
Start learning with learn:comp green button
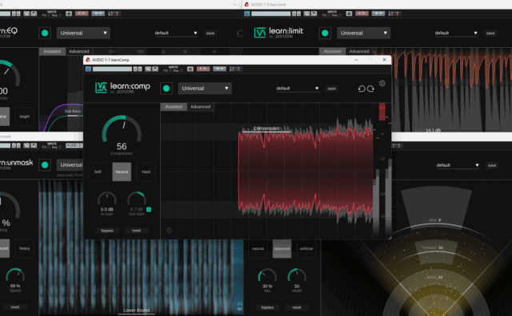tap(166, 89)
